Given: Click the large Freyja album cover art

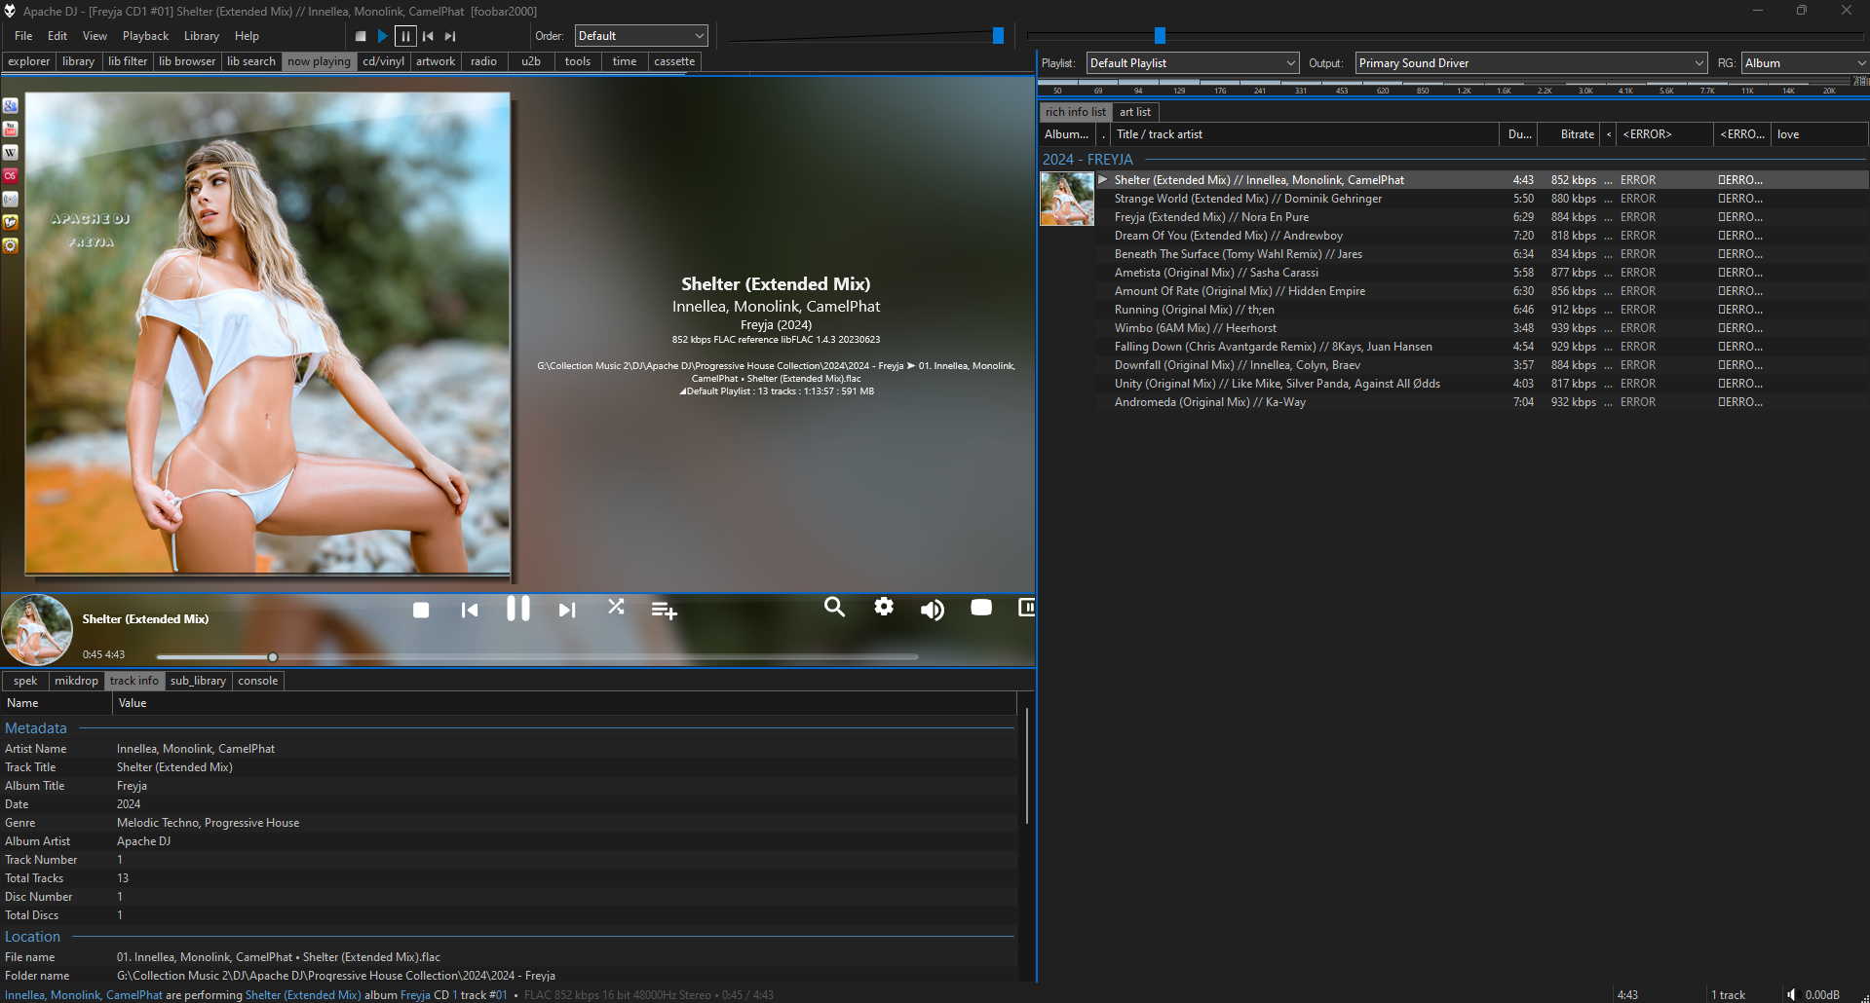Looking at the screenshot, I should 268,333.
